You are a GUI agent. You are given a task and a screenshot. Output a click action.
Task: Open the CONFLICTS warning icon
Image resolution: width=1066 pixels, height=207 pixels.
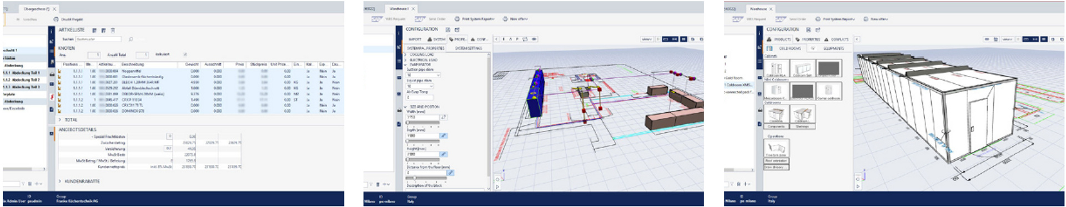tap(827, 39)
